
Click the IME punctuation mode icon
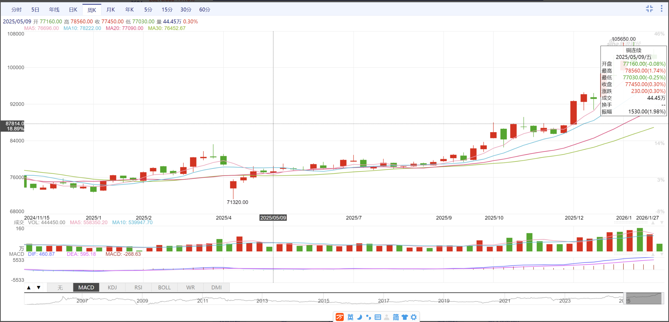[x=368, y=317]
